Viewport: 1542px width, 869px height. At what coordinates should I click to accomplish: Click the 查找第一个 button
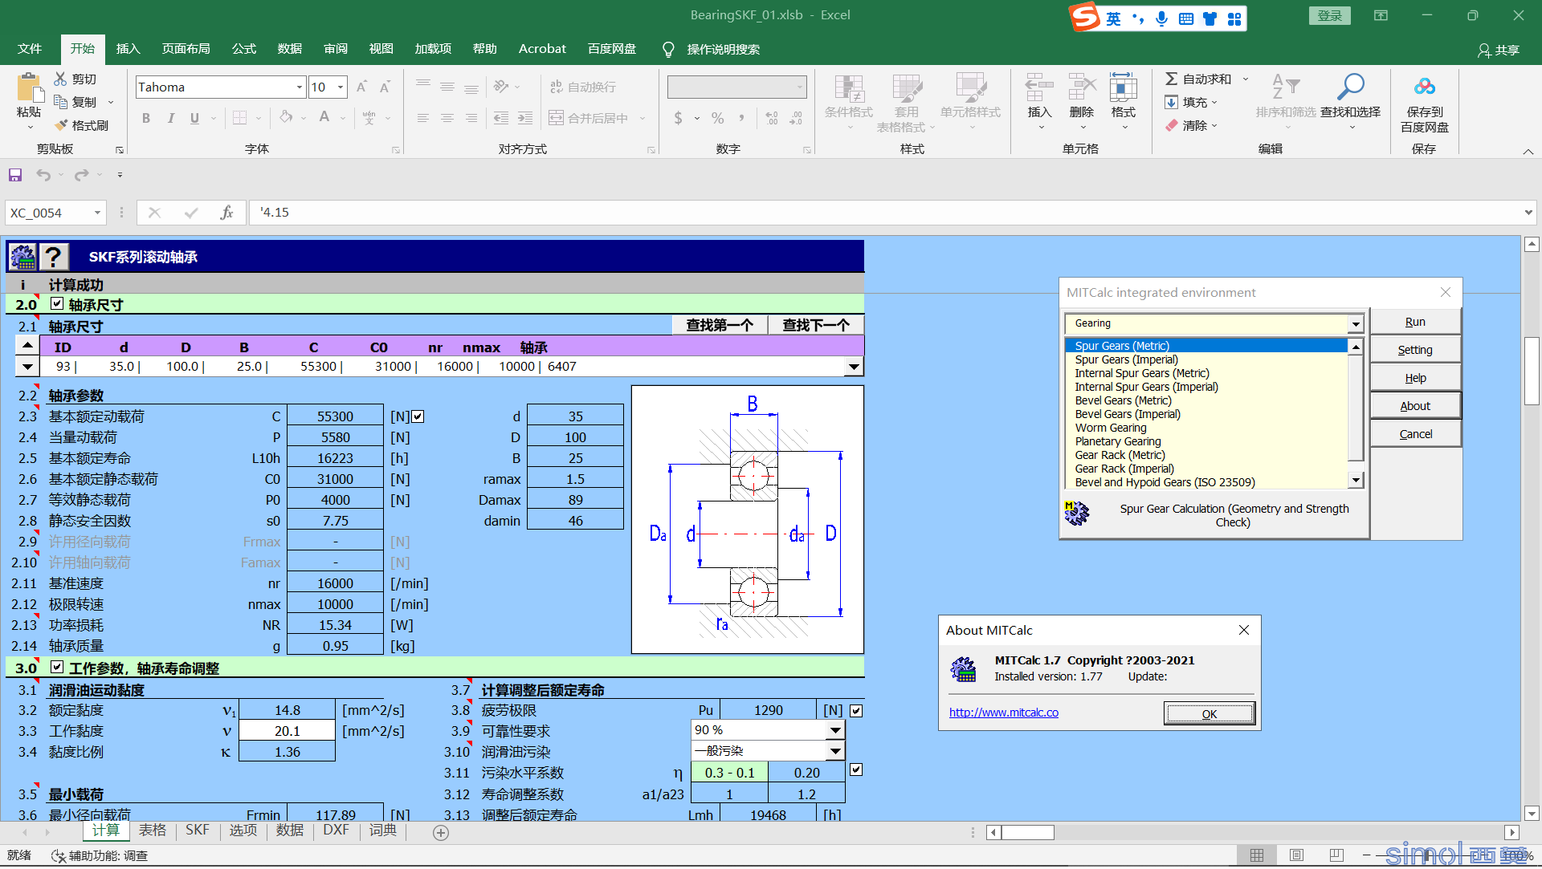pyautogui.click(x=720, y=325)
